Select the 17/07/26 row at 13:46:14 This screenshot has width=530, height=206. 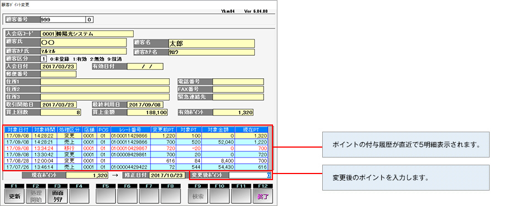point(136,166)
